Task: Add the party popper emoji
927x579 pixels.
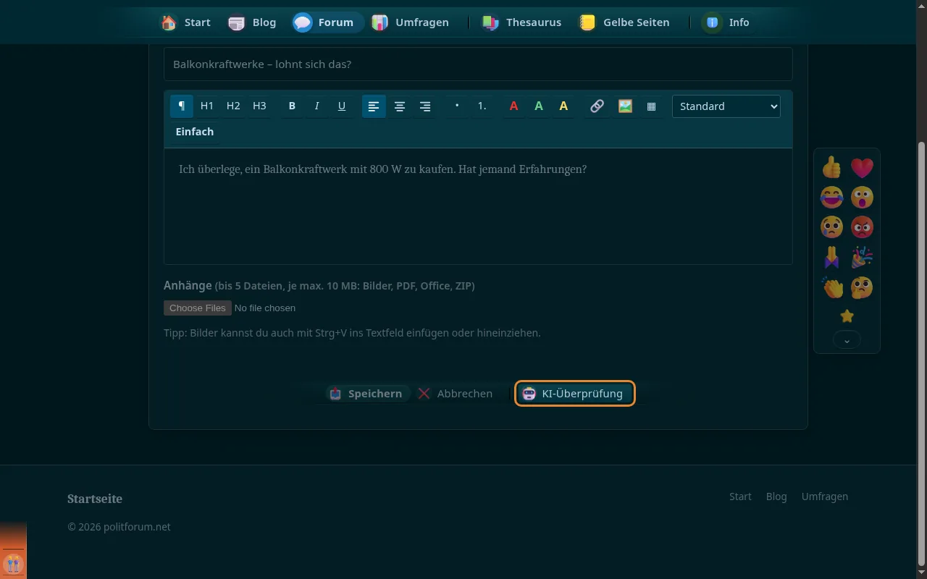Action: [862, 258]
